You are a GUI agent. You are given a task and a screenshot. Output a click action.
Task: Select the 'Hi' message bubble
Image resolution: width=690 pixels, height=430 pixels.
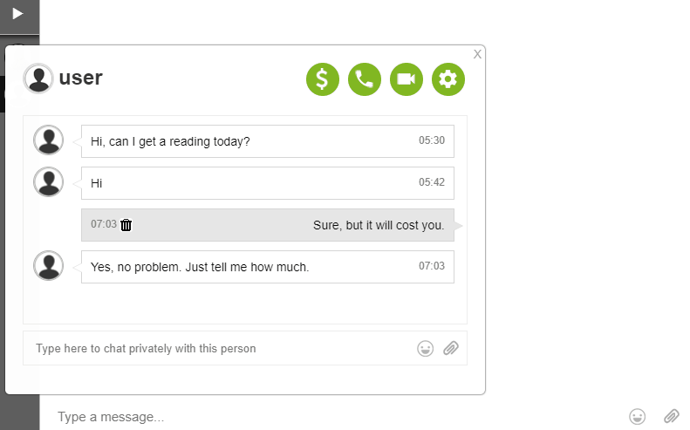tap(268, 183)
